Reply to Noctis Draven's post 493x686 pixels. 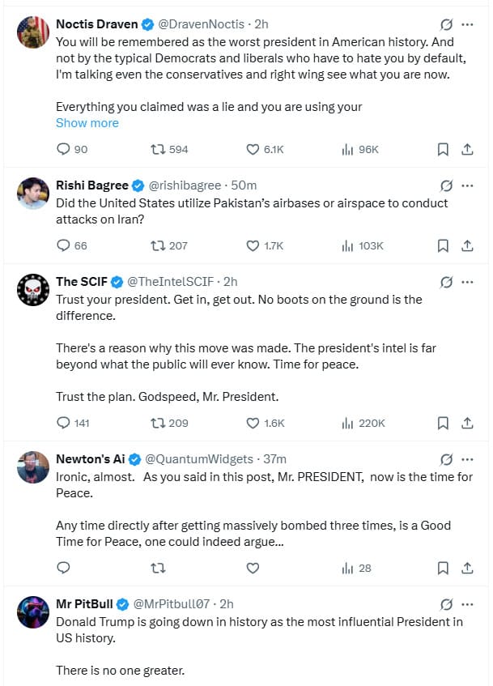[64, 149]
